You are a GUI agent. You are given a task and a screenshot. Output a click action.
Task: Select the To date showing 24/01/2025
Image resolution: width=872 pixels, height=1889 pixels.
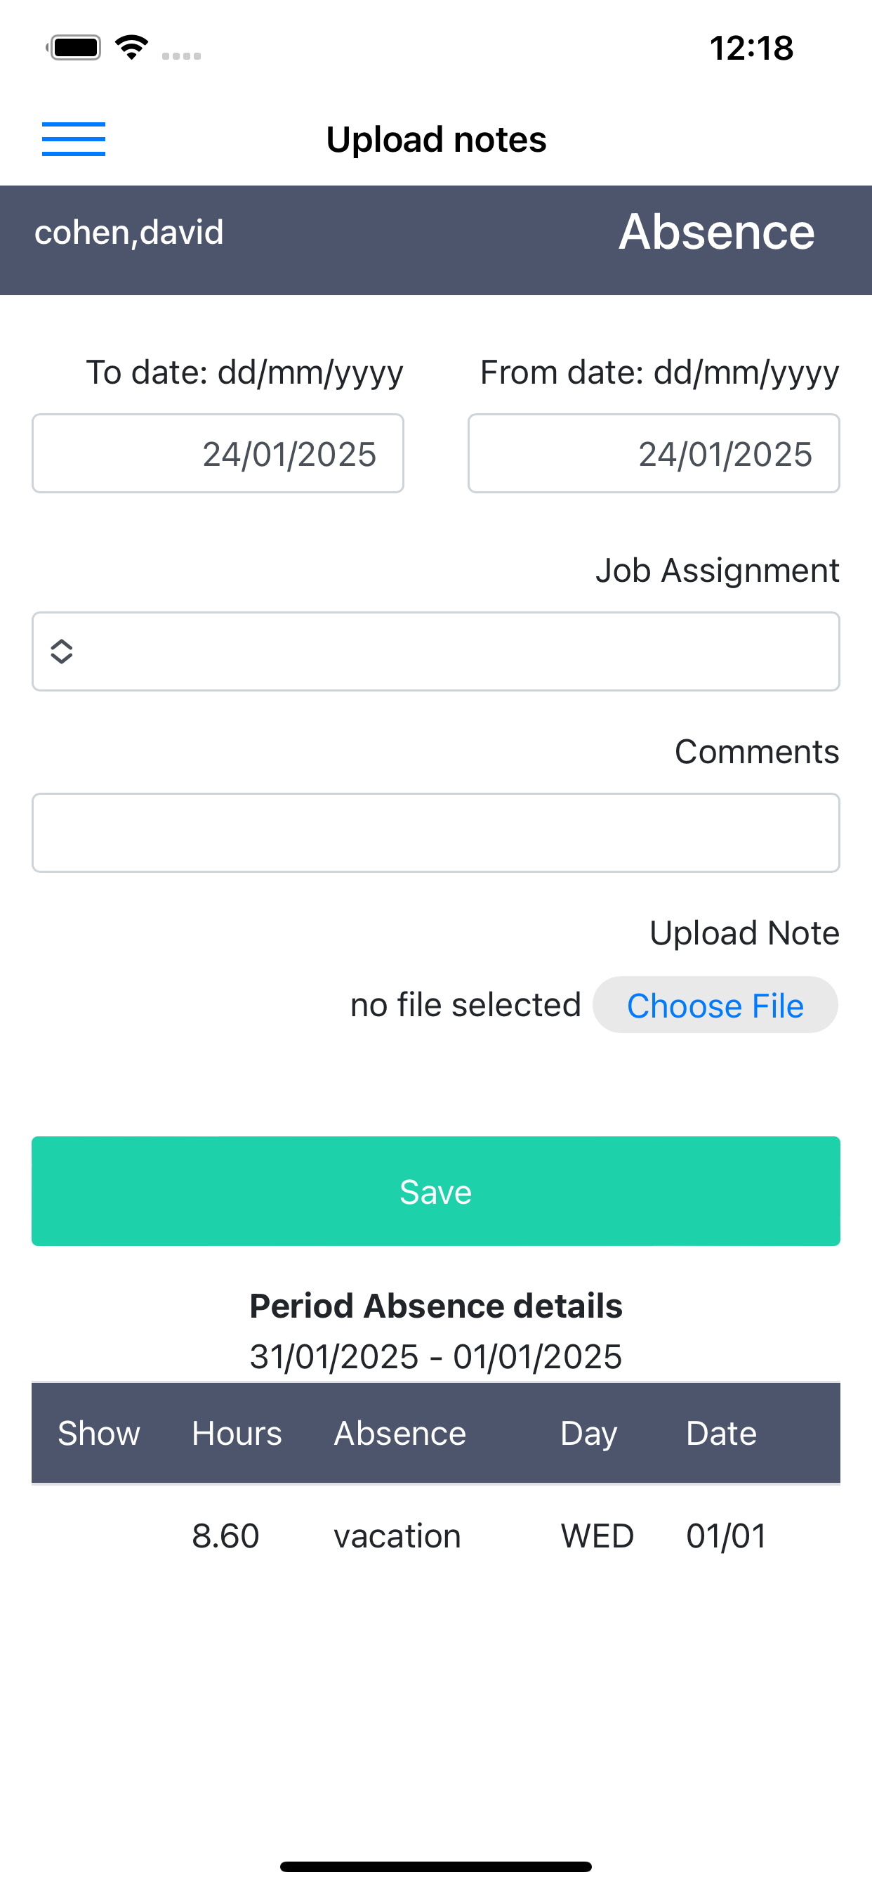pos(218,453)
